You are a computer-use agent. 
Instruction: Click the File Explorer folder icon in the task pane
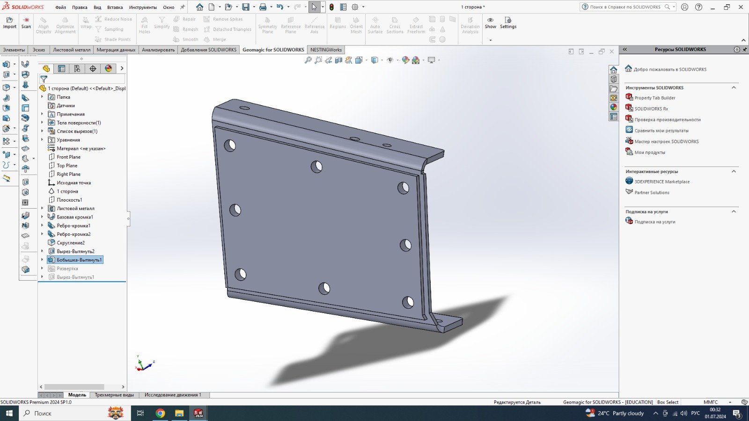tap(613, 88)
